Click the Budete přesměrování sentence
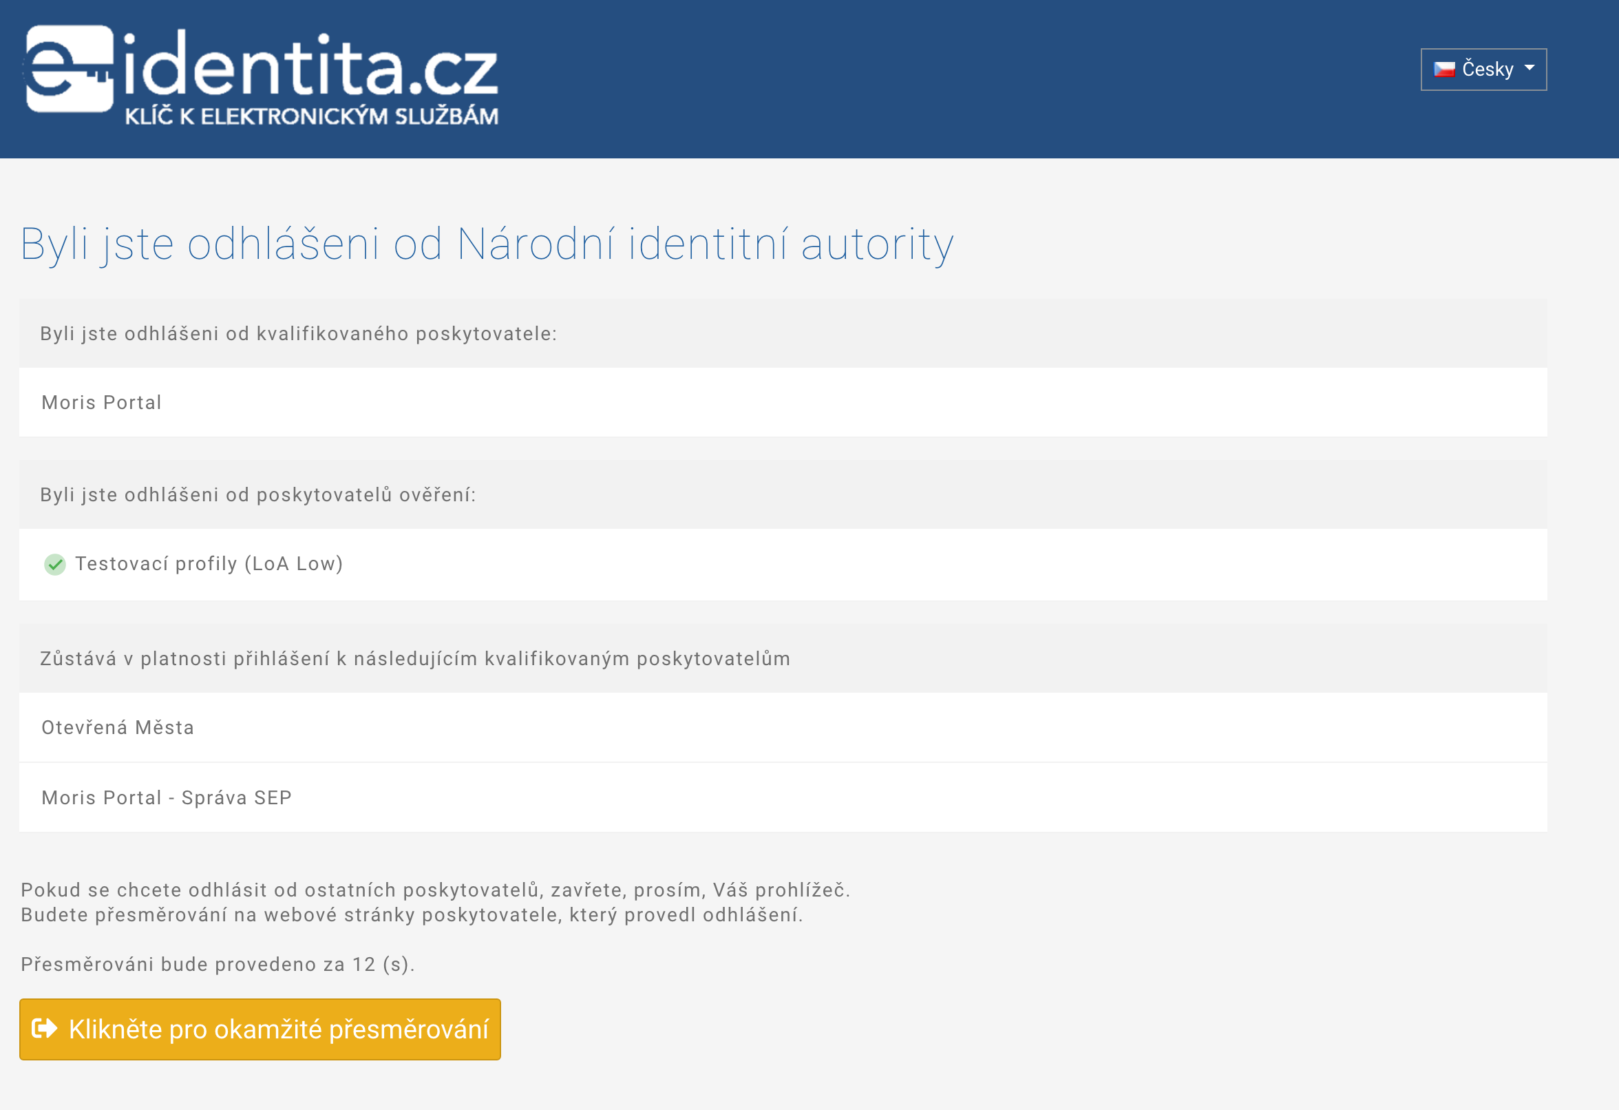Screen dimensions: 1619x1110 [x=412, y=915]
